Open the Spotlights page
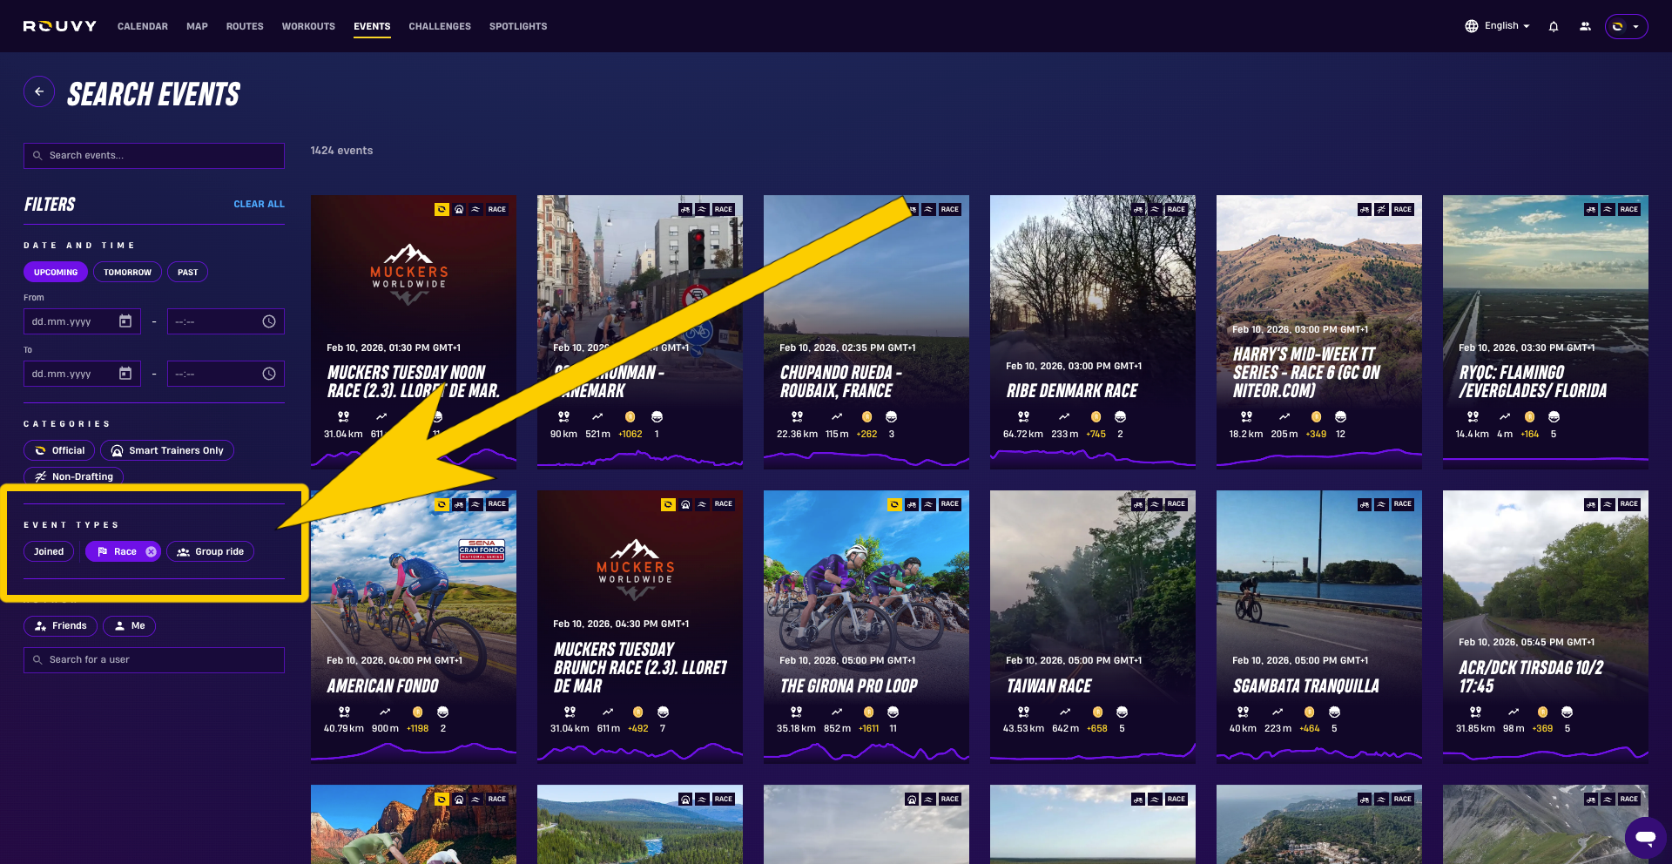Viewport: 1672px width, 864px height. click(x=518, y=26)
